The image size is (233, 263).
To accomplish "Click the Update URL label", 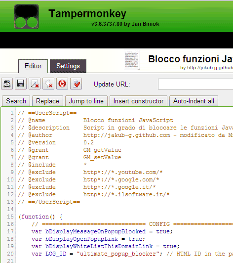I will [112, 84].
